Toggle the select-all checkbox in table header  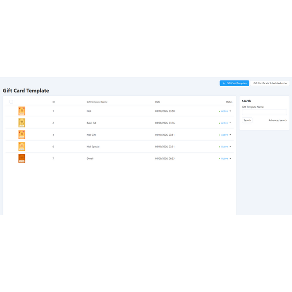(11, 102)
